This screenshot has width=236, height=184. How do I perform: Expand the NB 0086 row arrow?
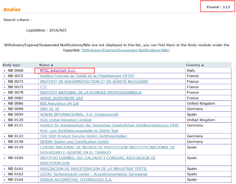5,103
